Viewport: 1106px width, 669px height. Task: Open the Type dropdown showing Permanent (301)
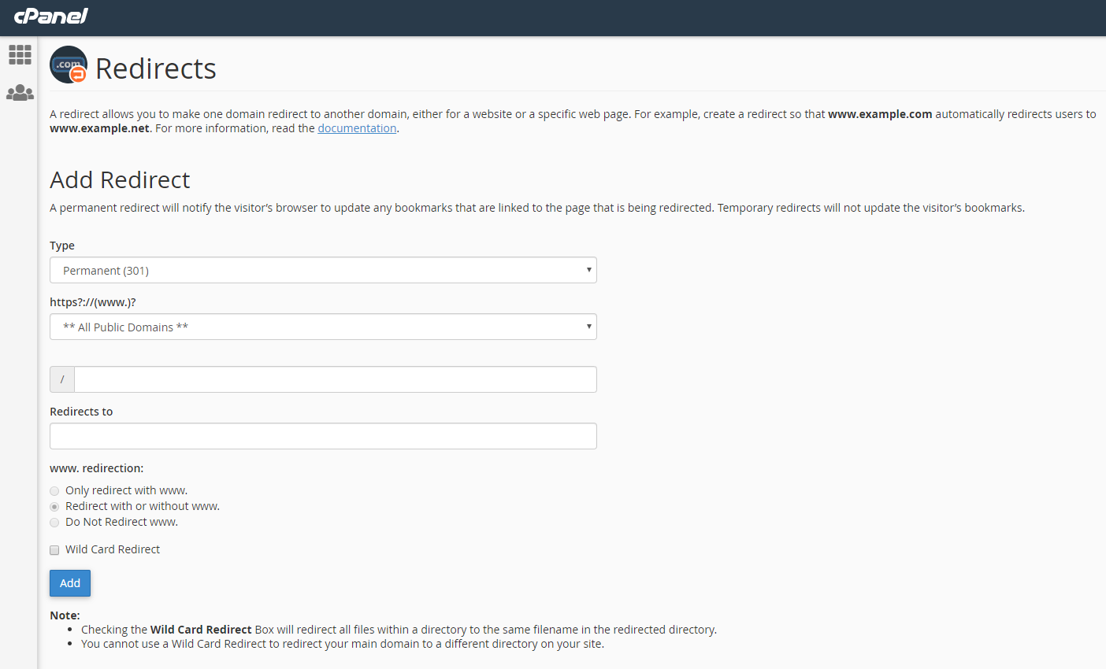tap(323, 270)
